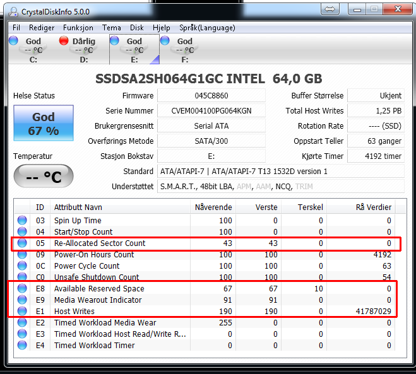Click the Attributt Navn column header

[120, 207]
